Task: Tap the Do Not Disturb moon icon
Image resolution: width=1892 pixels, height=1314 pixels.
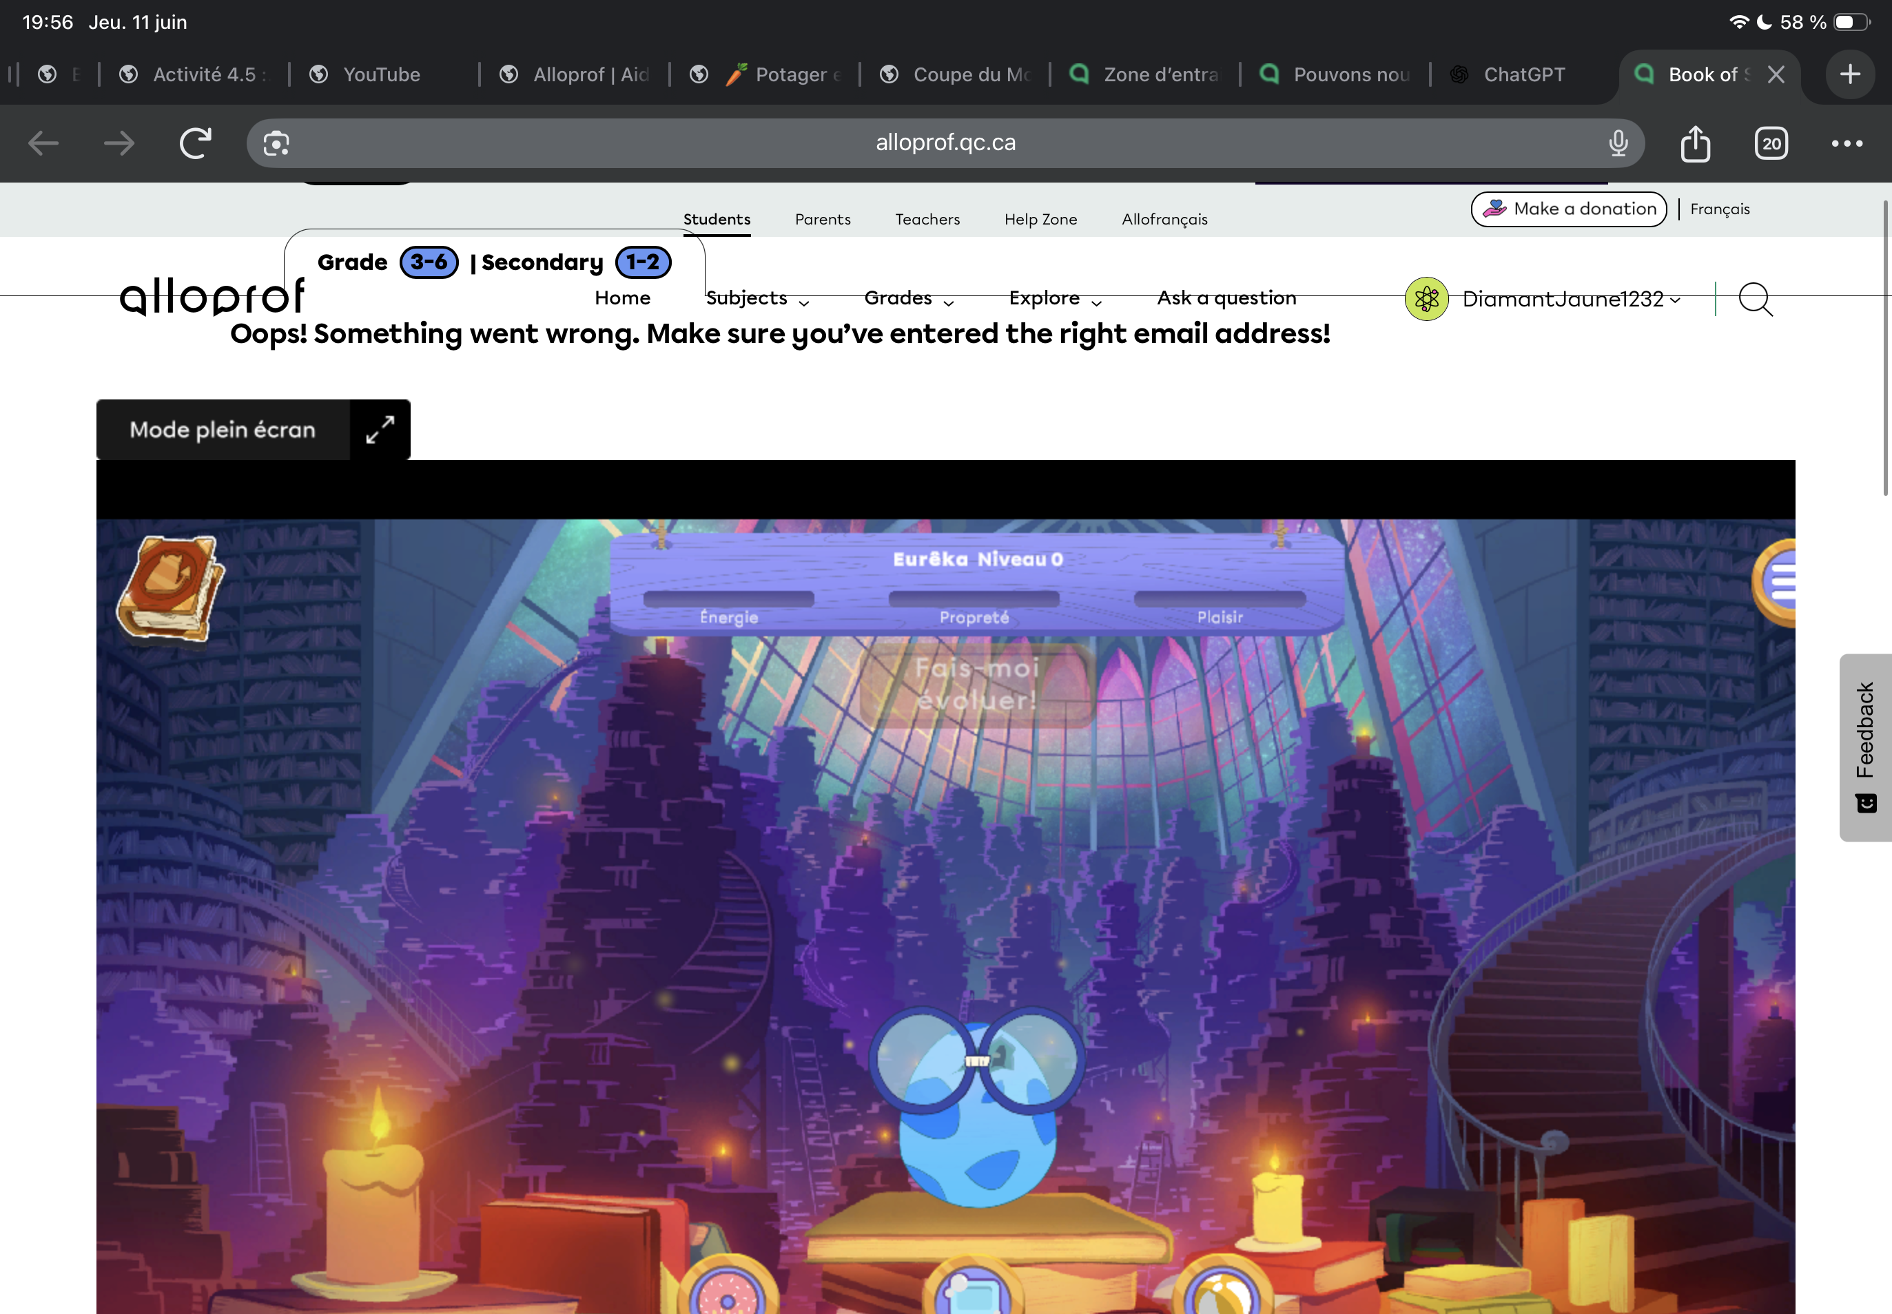Action: [x=1765, y=22]
